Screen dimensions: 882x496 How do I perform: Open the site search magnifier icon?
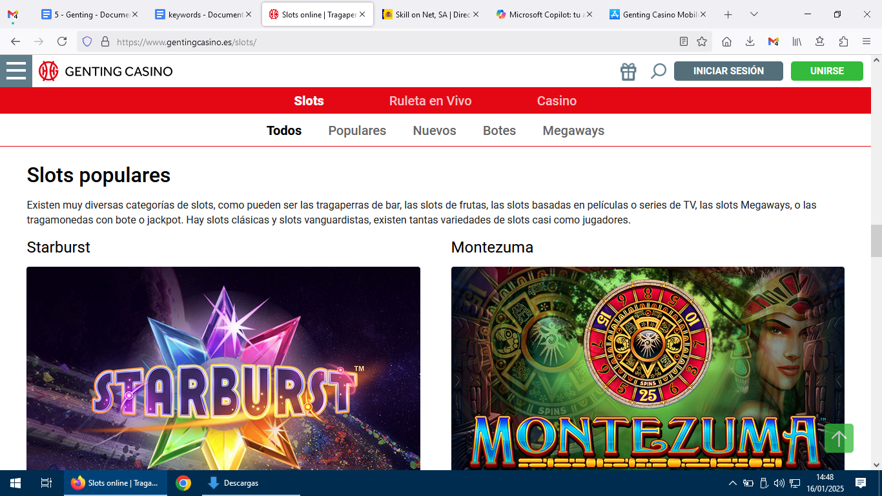pyautogui.click(x=658, y=71)
